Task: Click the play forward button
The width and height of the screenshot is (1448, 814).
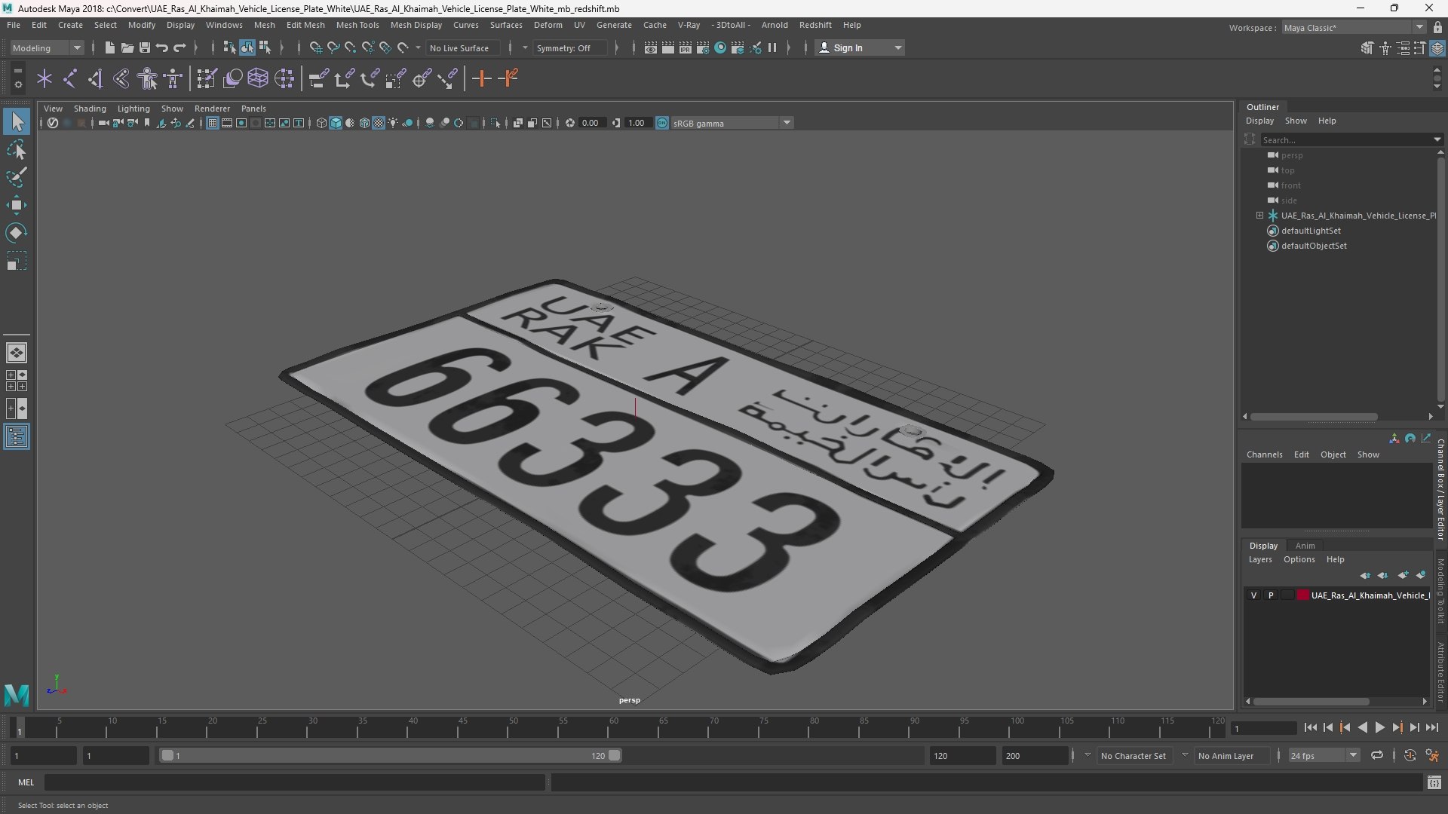Action: (x=1379, y=727)
